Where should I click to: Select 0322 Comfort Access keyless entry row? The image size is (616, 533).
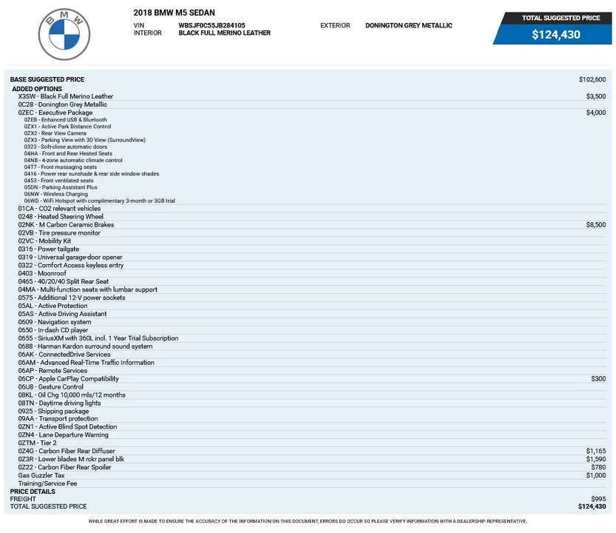pyautogui.click(x=312, y=265)
